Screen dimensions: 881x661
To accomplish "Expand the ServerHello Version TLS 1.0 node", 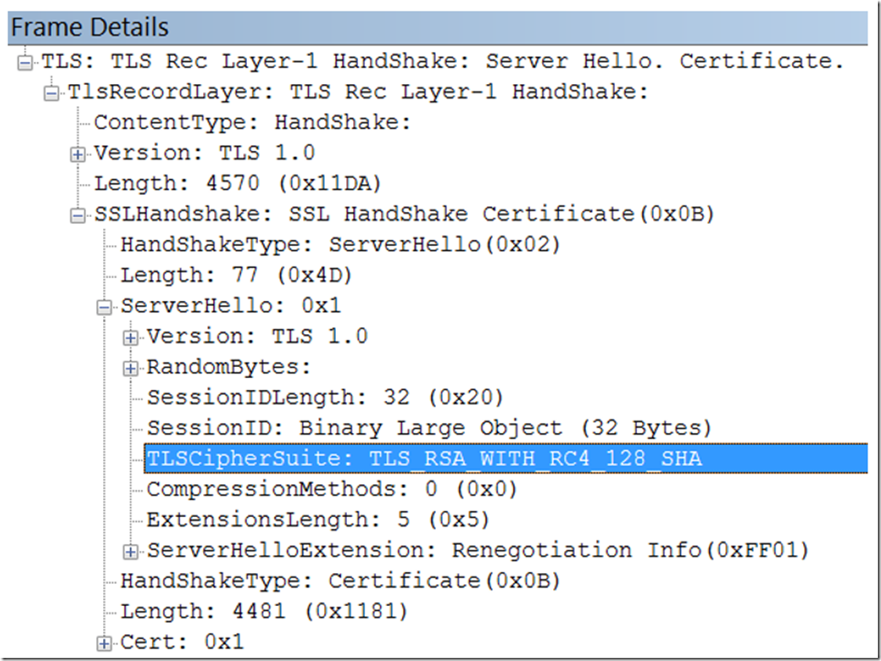I will pyautogui.click(x=131, y=338).
